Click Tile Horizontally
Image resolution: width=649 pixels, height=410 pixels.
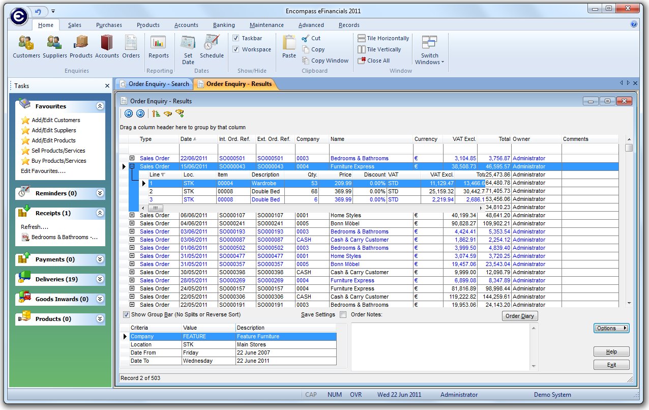(383, 38)
